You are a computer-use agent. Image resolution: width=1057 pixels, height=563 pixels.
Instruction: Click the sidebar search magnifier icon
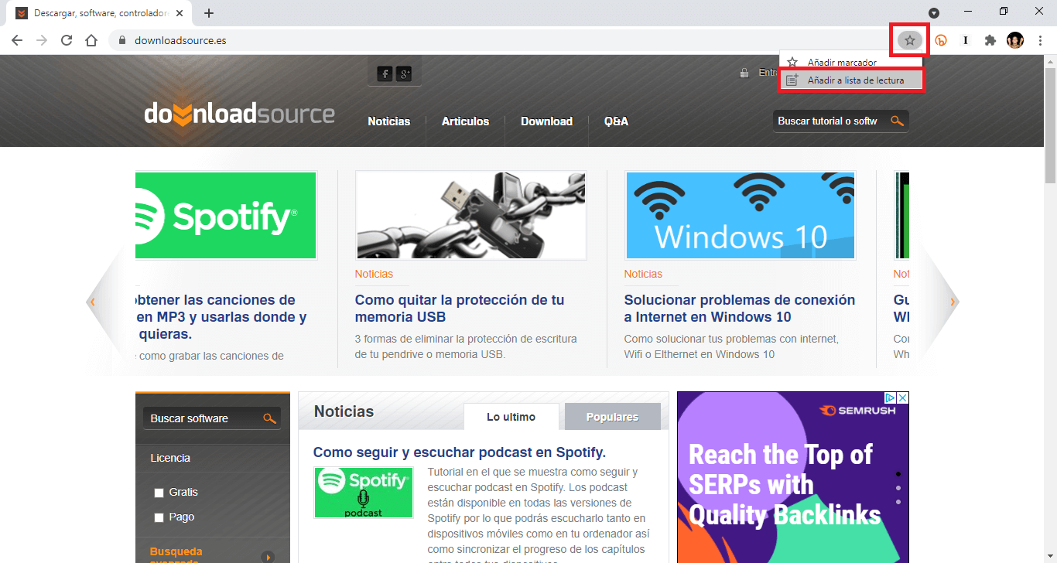coord(270,418)
